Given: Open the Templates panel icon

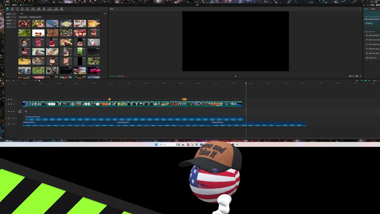Looking at the screenshot, I should [56, 9].
